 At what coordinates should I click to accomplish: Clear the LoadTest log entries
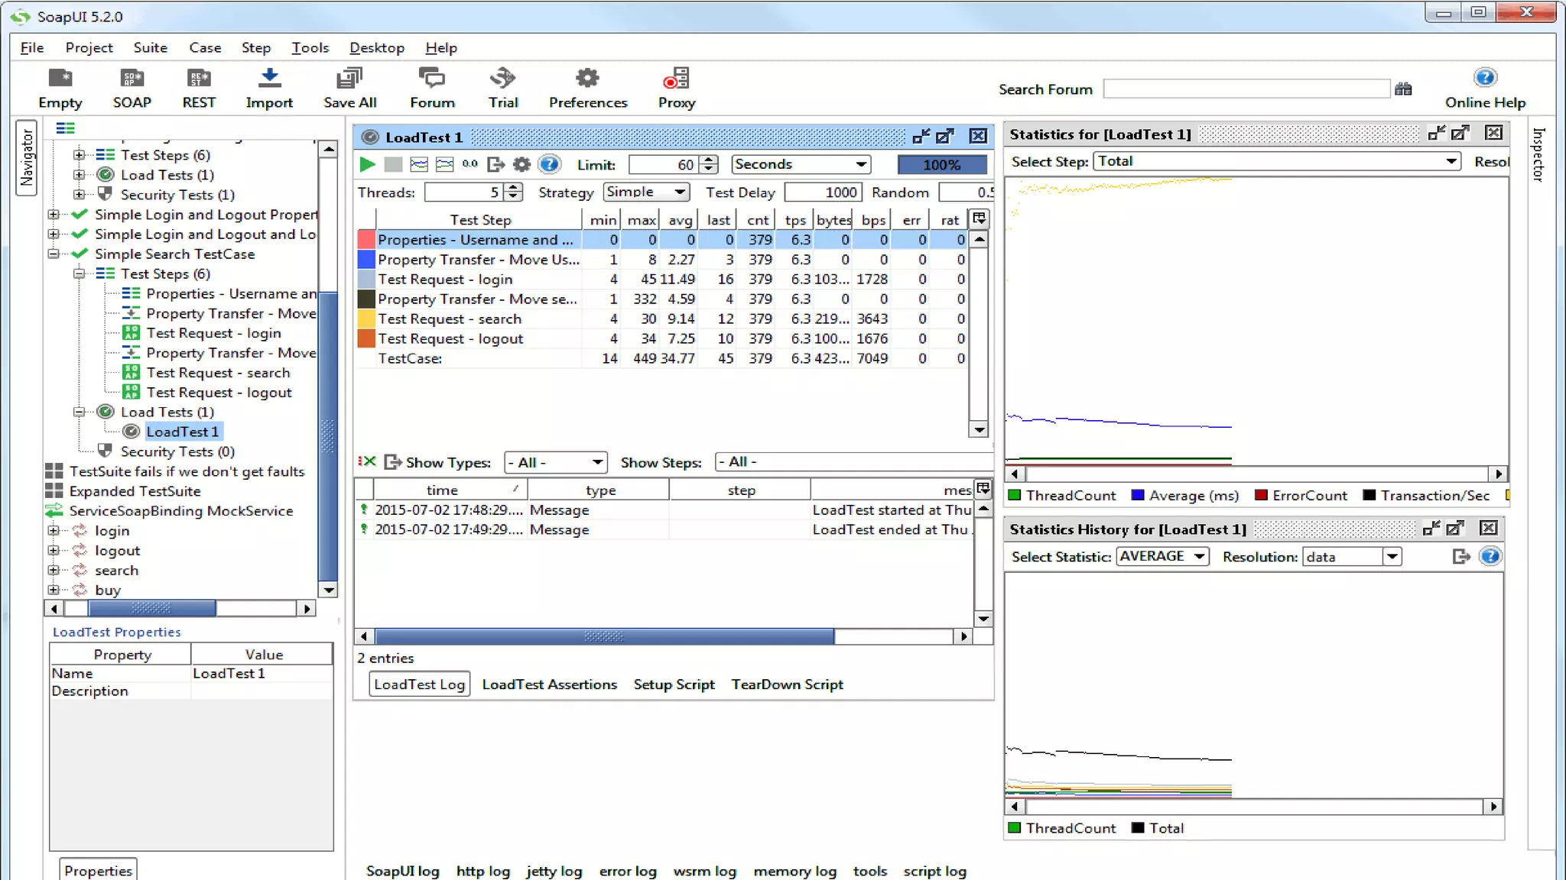click(367, 461)
